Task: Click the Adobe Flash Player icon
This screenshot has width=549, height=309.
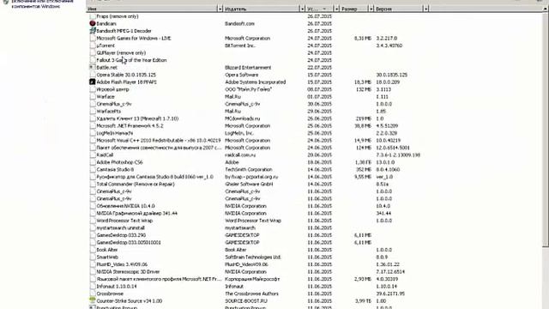Action: click(93, 82)
